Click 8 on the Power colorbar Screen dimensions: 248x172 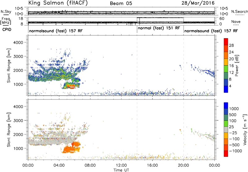click(x=230, y=79)
